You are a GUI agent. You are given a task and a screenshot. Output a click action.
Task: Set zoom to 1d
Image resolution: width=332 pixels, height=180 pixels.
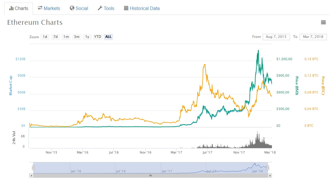tap(45, 37)
